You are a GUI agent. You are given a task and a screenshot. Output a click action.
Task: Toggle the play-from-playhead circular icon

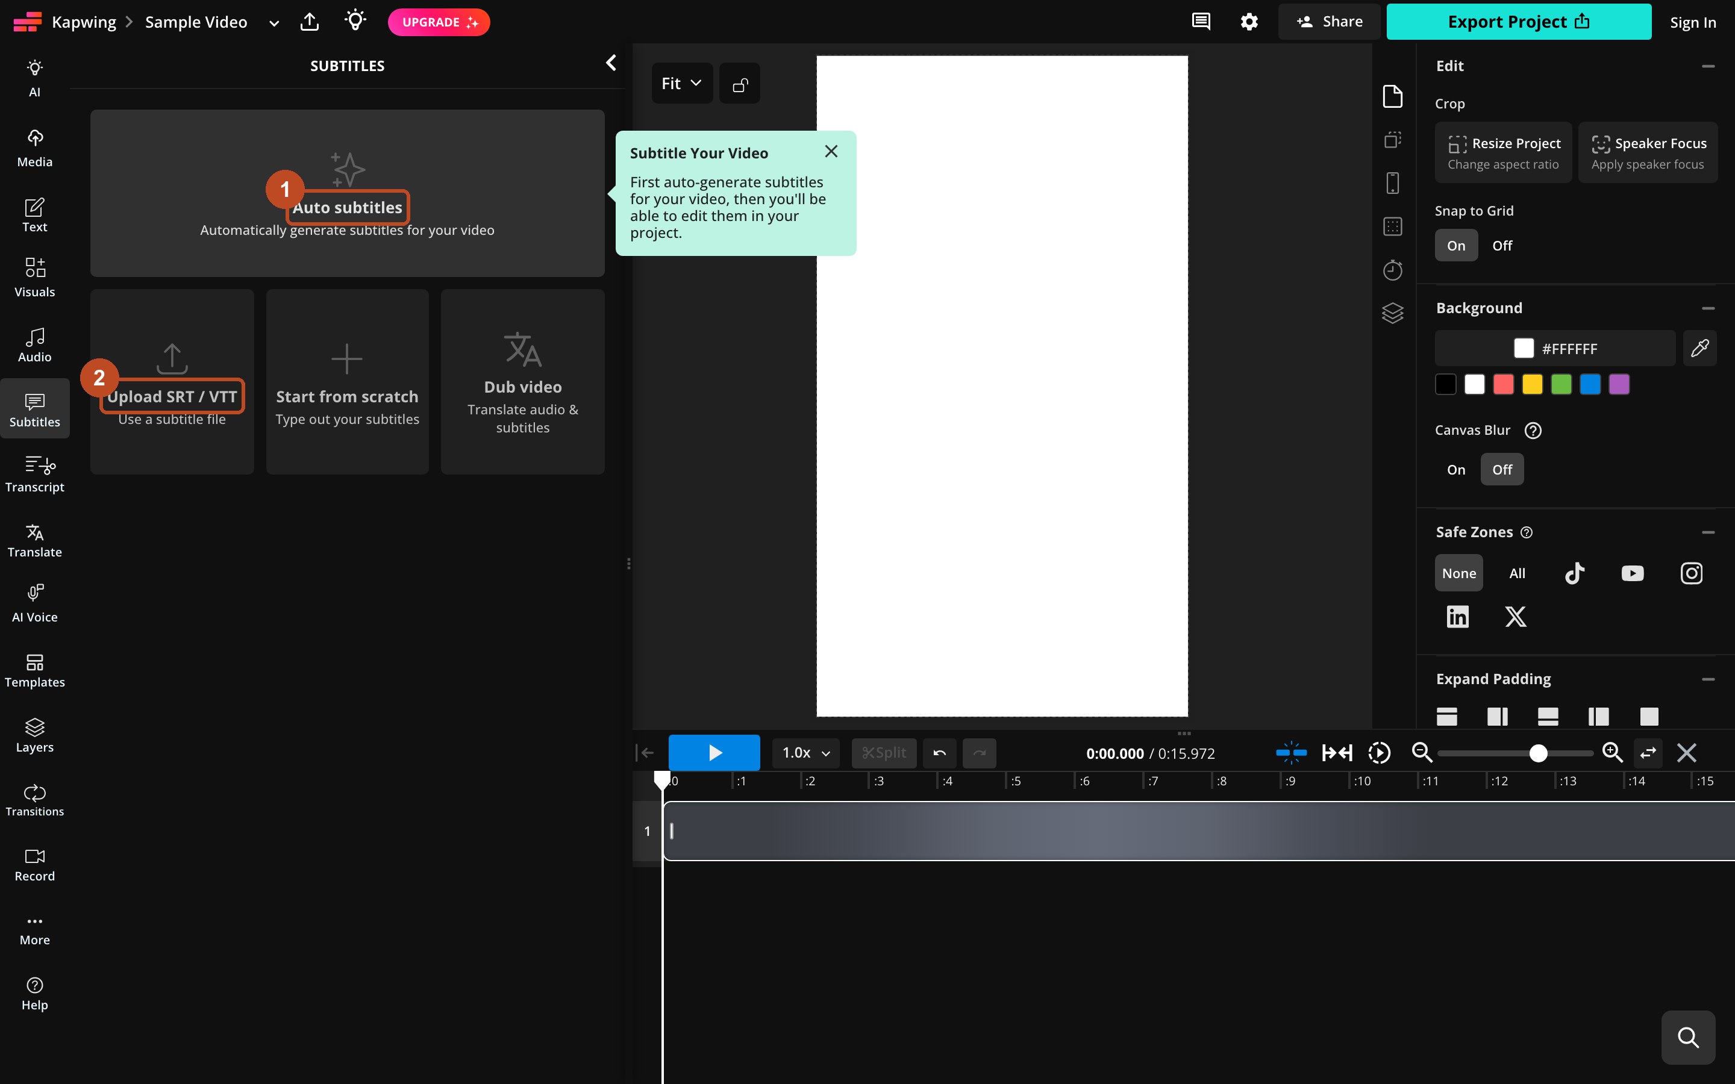tap(1380, 753)
